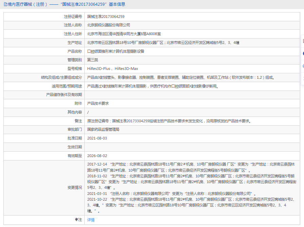Select the remark text starting 原注册证编号
304x227 pixels.
[x=169, y=121]
